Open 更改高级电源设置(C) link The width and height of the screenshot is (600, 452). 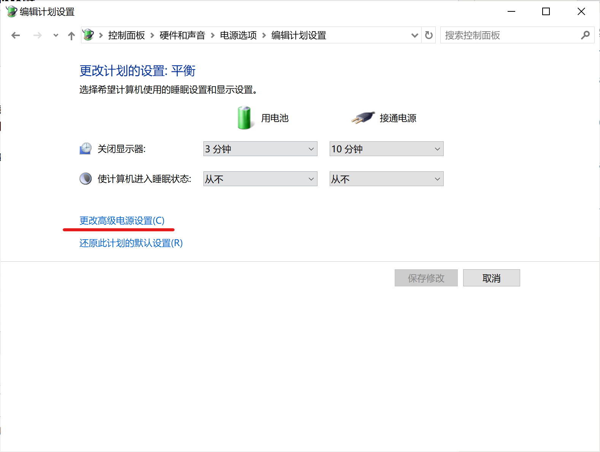click(x=122, y=221)
